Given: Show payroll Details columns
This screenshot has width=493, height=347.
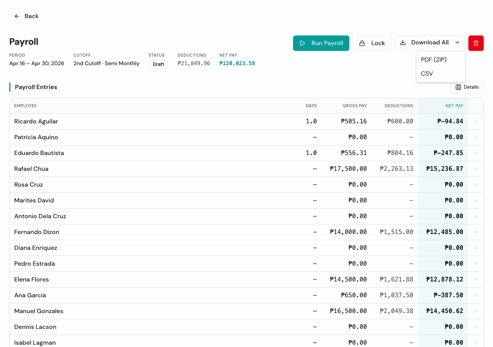Looking at the screenshot, I should (467, 87).
